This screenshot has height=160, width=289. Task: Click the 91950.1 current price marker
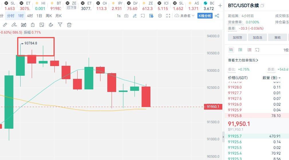(213, 107)
